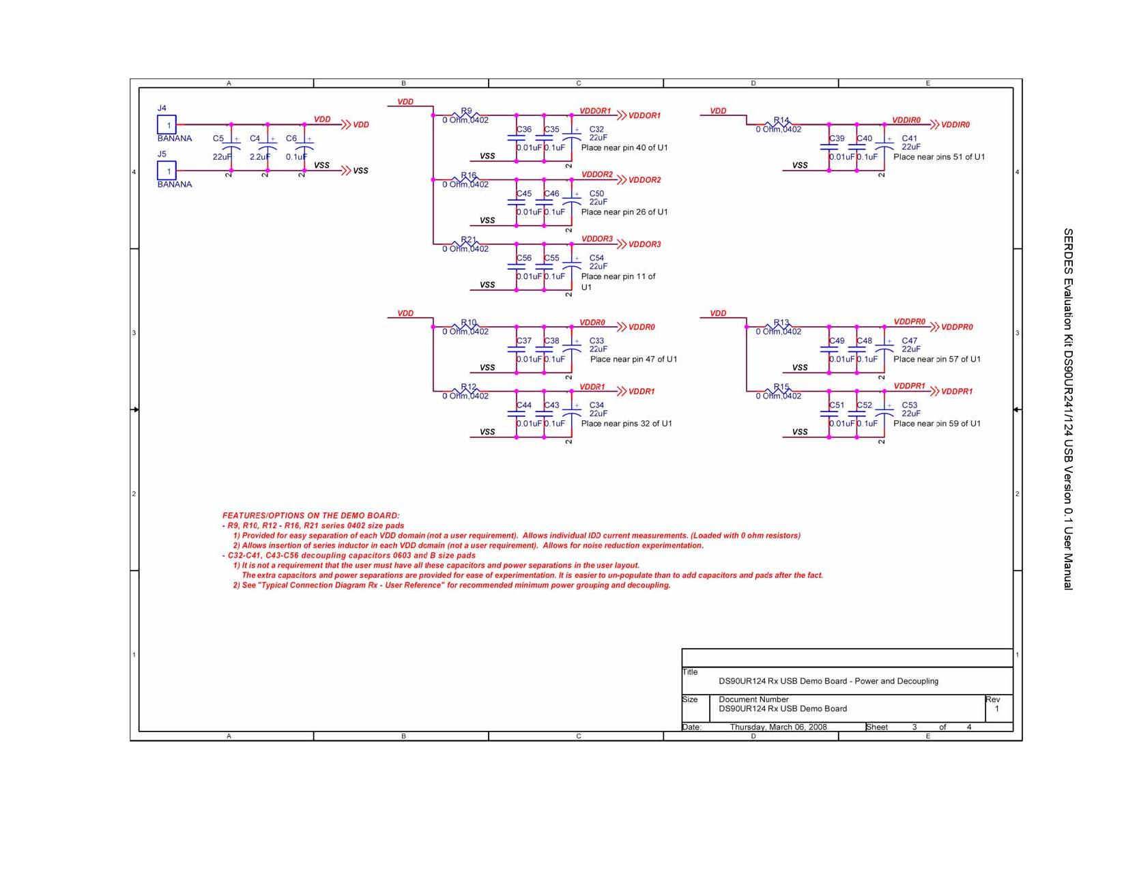Select resistor R9 symbol
Screen dimensions: 1126x870
(x=466, y=115)
